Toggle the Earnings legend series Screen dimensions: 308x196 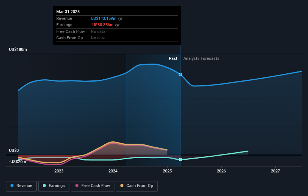coord(54,186)
